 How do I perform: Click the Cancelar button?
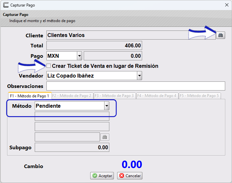tap(130, 176)
